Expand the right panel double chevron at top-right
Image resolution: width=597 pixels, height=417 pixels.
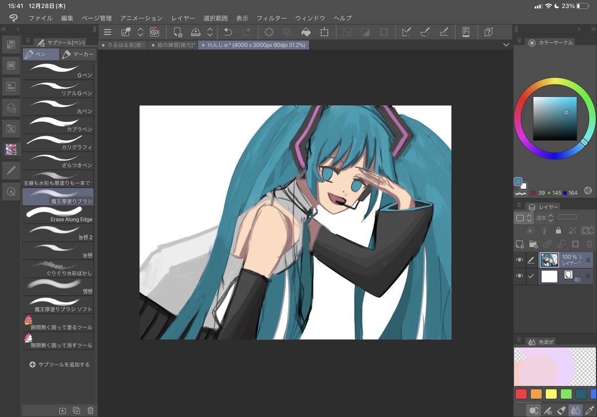pos(593,29)
